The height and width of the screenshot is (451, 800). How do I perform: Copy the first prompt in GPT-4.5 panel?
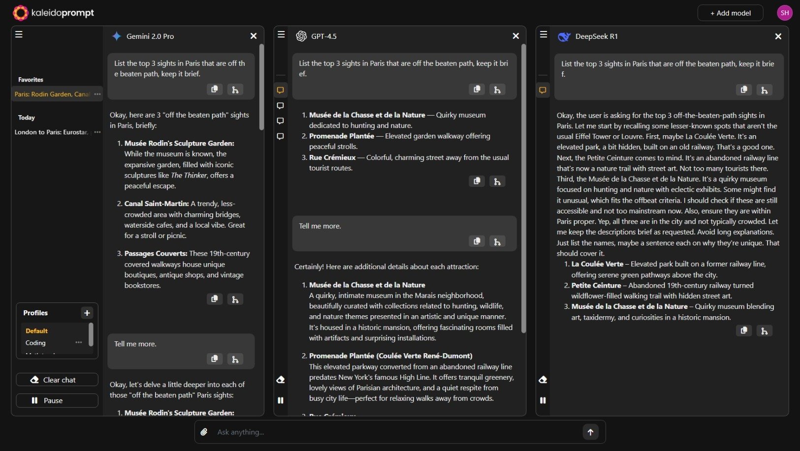click(477, 90)
